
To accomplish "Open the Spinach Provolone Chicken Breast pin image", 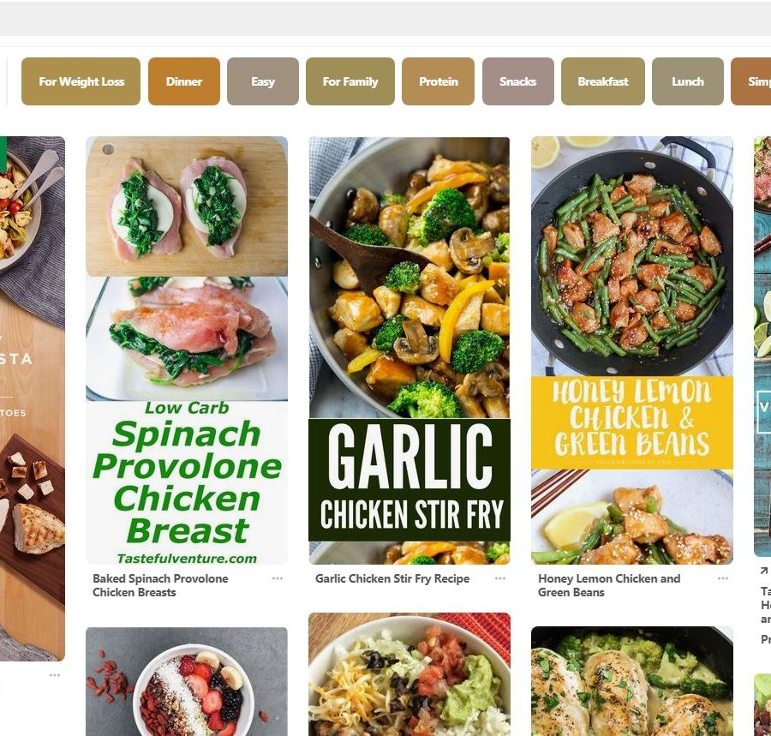I will [187, 350].
